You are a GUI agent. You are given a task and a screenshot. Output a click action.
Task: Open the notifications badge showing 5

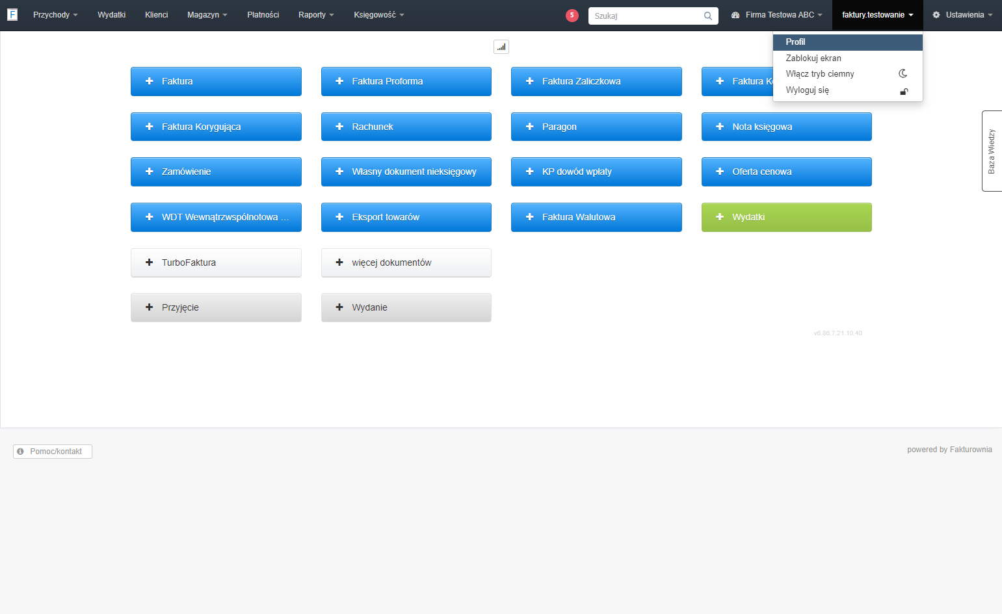[572, 15]
